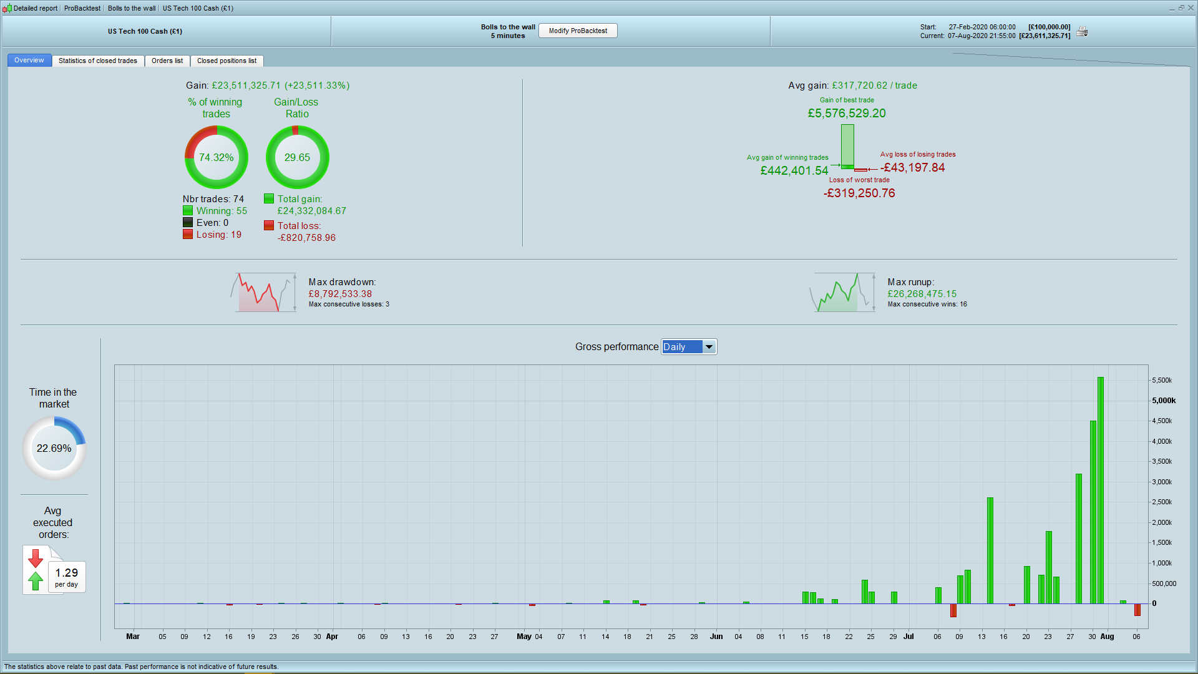Open the Daily gross performance dropdown
The image size is (1198, 674).
tap(682, 347)
